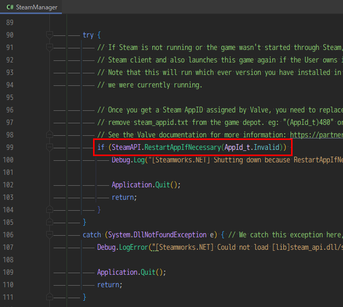Click line number 106 in the gutter

pos(8,235)
